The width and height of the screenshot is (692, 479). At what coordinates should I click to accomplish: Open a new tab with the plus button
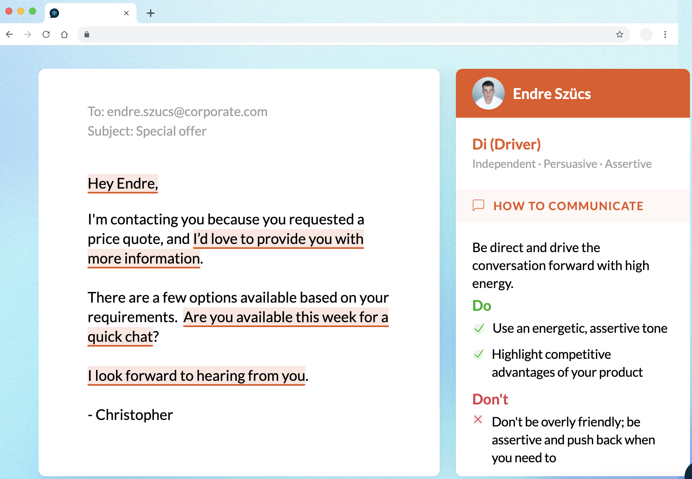click(151, 13)
